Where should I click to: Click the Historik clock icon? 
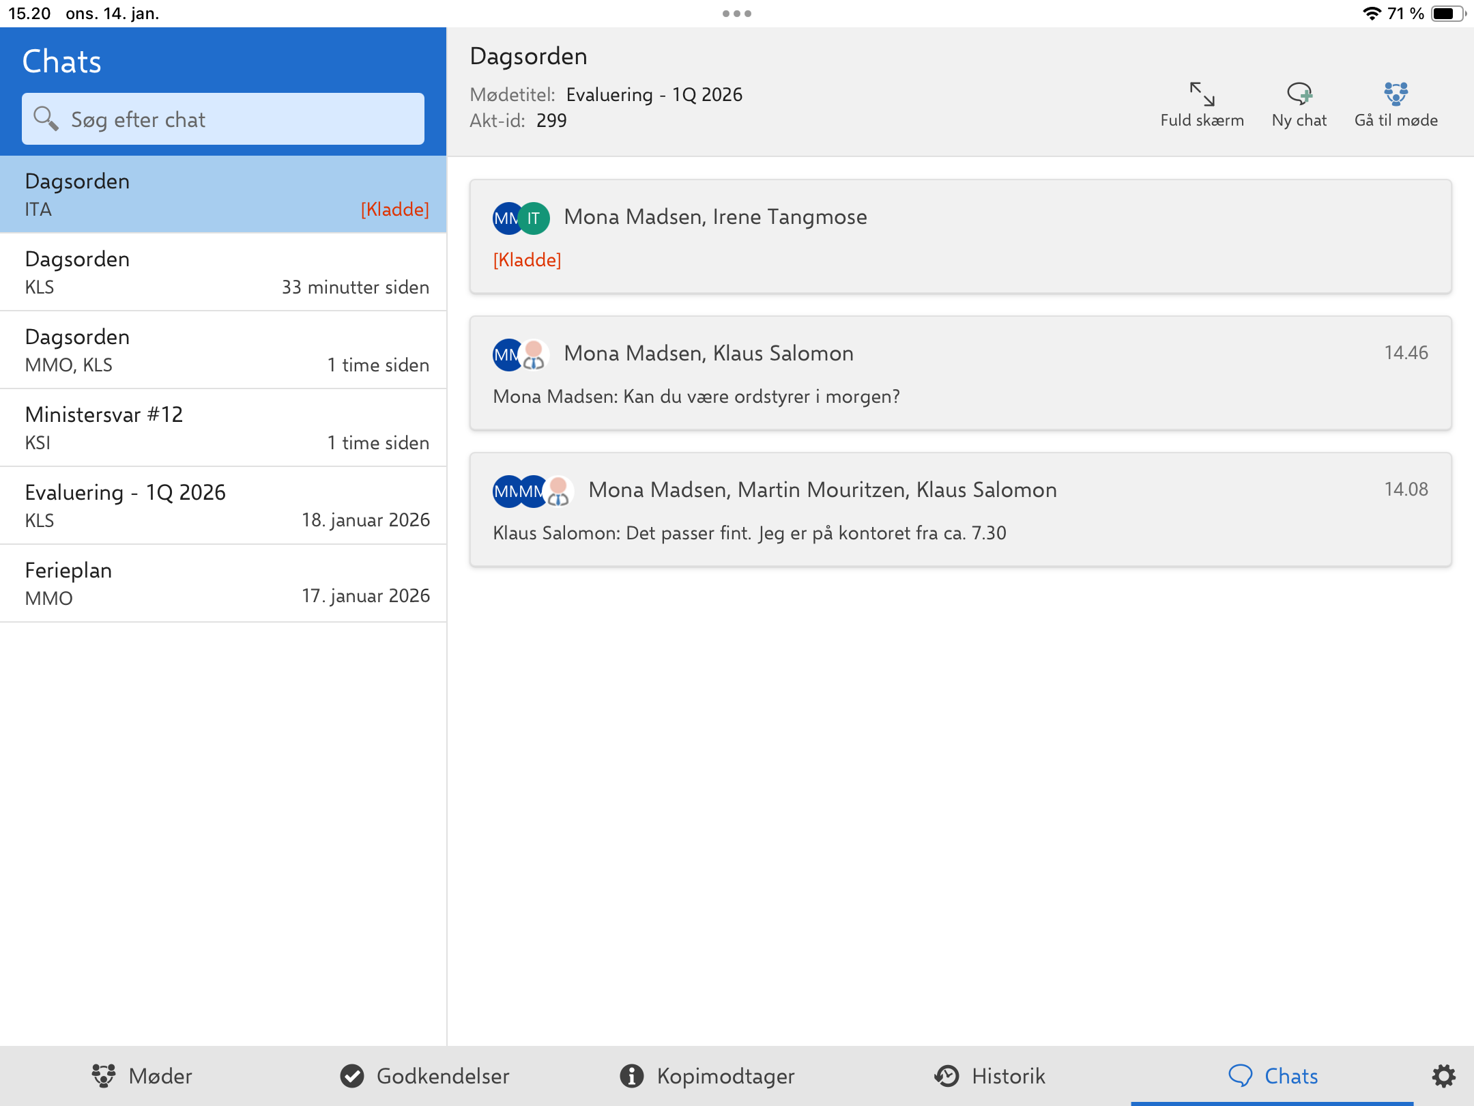(x=946, y=1076)
